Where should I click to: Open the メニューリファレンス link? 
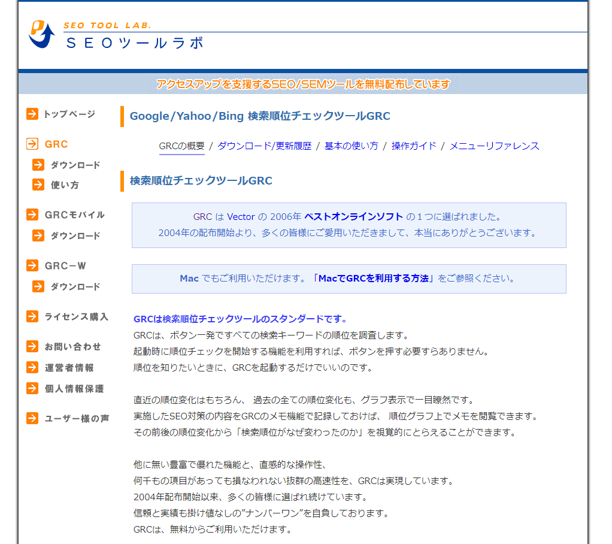click(494, 146)
